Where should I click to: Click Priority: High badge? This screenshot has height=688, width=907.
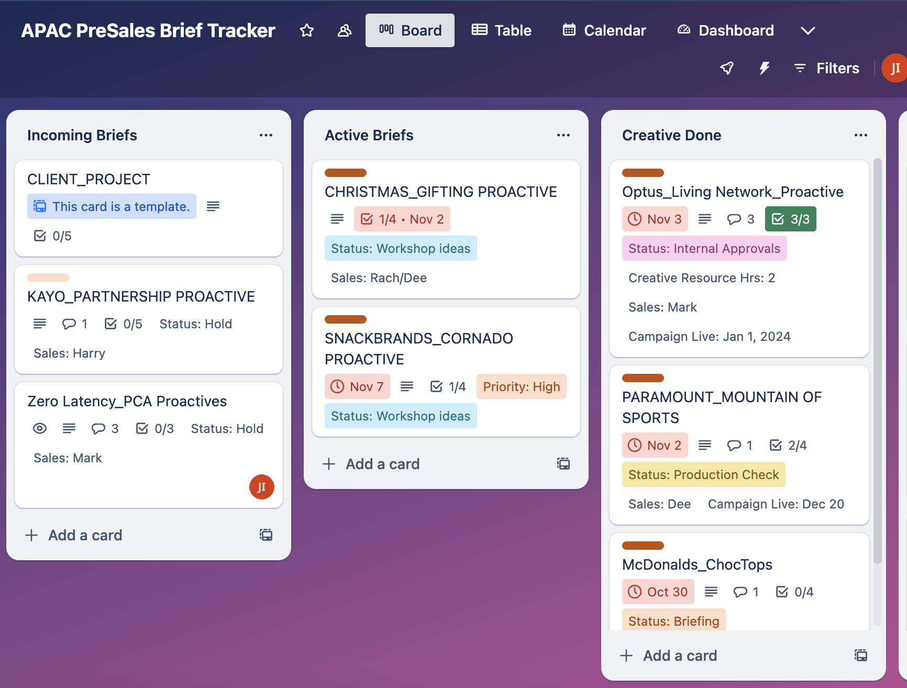tap(522, 386)
